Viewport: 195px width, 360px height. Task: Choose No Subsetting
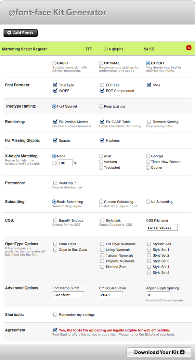coord(148,202)
